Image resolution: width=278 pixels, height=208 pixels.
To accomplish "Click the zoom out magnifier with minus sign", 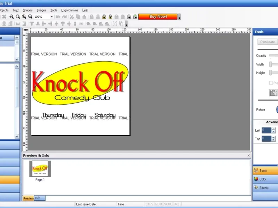I will pyautogui.click(x=30, y=17).
